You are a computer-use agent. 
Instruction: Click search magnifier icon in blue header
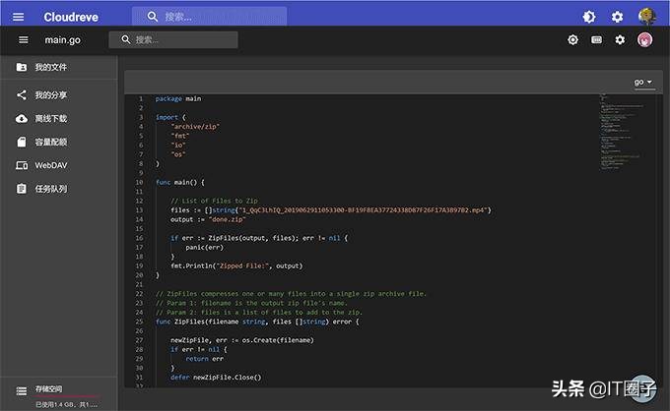(152, 17)
